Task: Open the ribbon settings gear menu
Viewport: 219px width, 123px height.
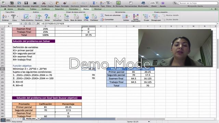Action: 216,9
